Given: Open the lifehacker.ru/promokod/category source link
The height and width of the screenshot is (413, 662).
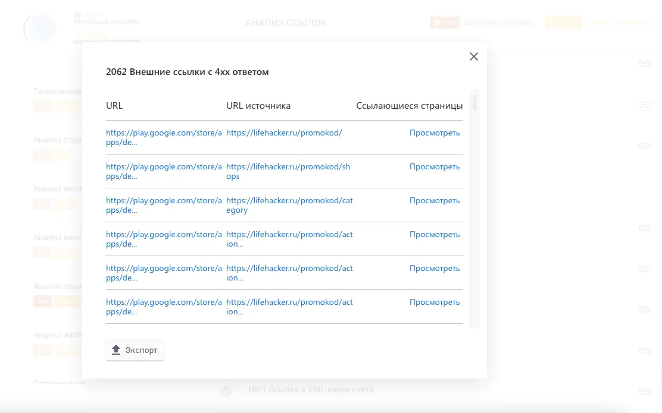Looking at the screenshot, I should click(x=289, y=205).
